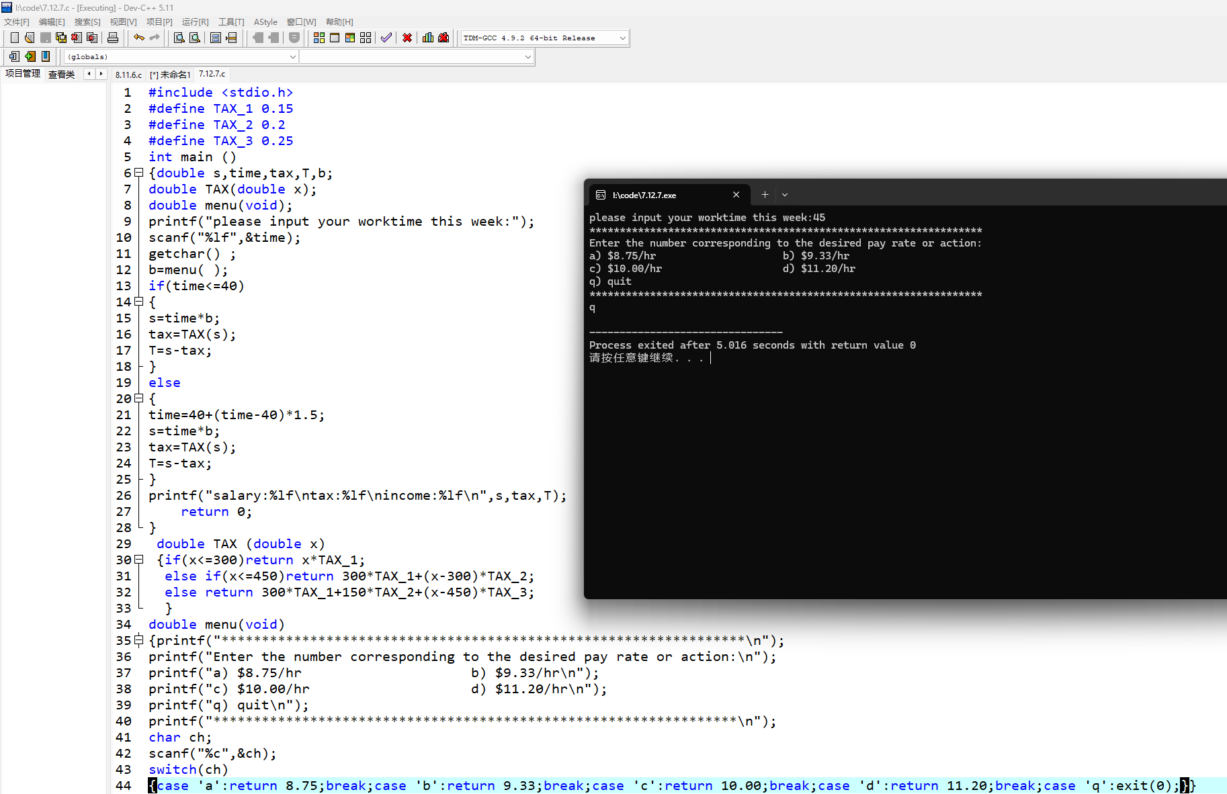The height and width of the screenshot is (794, 1227).
Task: Click the blue Toggle bookmarks icon in second toolbar
Action: (46, 56)
